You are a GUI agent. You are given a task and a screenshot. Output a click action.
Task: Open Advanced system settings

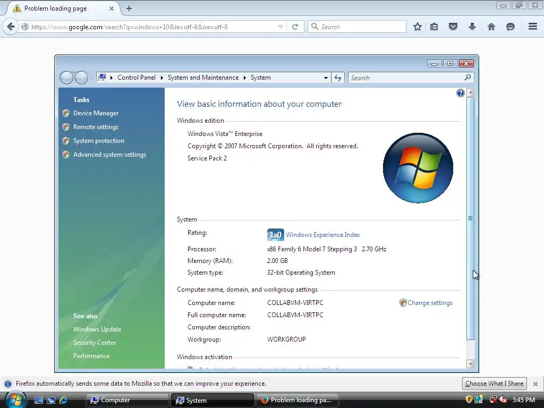point(109,155)
